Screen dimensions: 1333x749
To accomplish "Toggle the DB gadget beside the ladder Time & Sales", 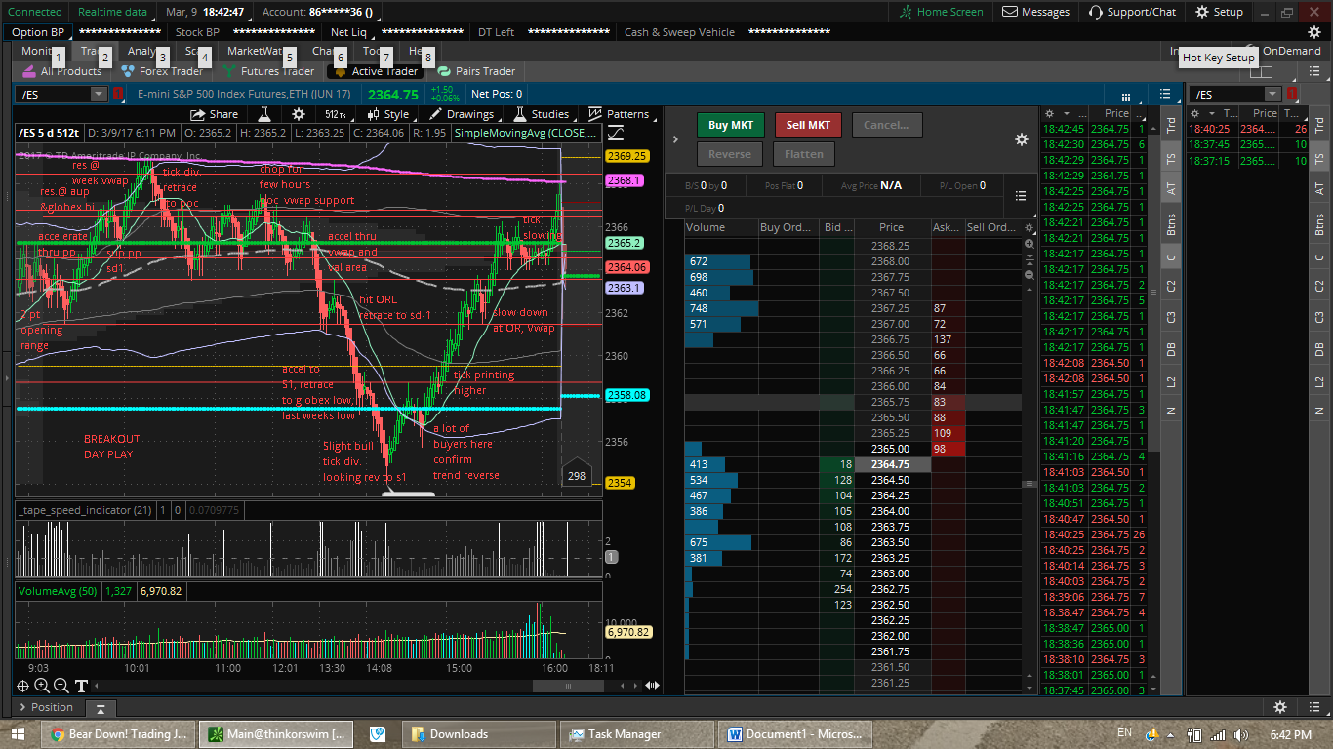I will coord(1171,349).
